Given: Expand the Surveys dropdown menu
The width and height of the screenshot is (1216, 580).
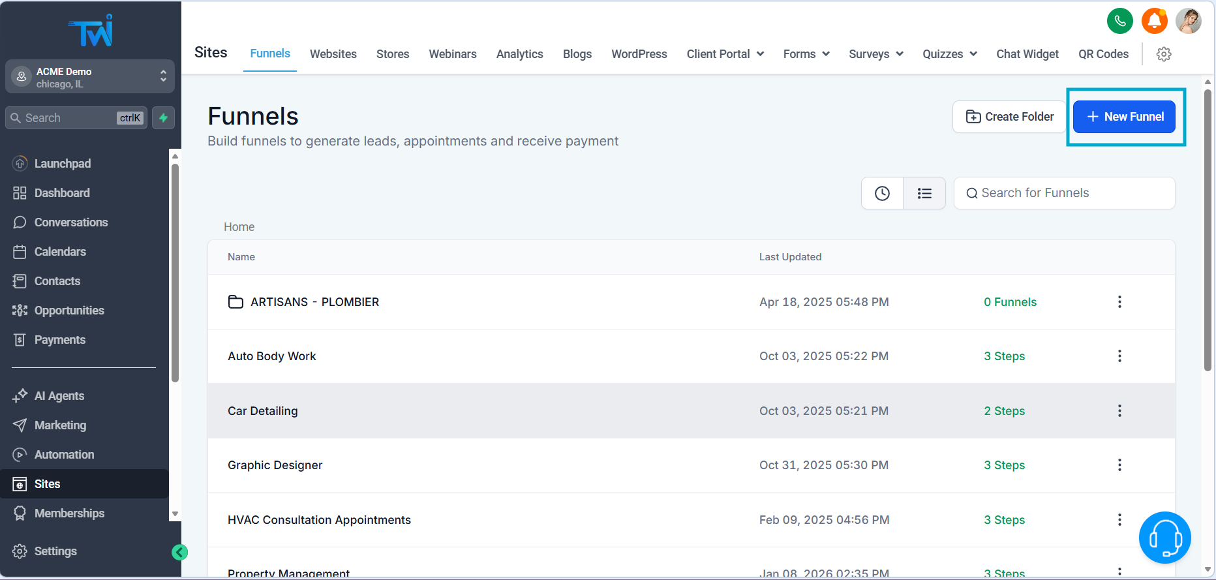Looking at the screenshot, I should [x=875, y=54].
